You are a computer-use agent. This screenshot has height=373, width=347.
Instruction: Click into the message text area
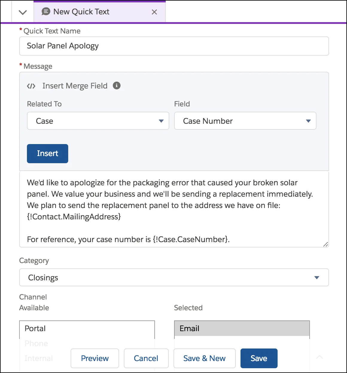[x=174, y=209]
